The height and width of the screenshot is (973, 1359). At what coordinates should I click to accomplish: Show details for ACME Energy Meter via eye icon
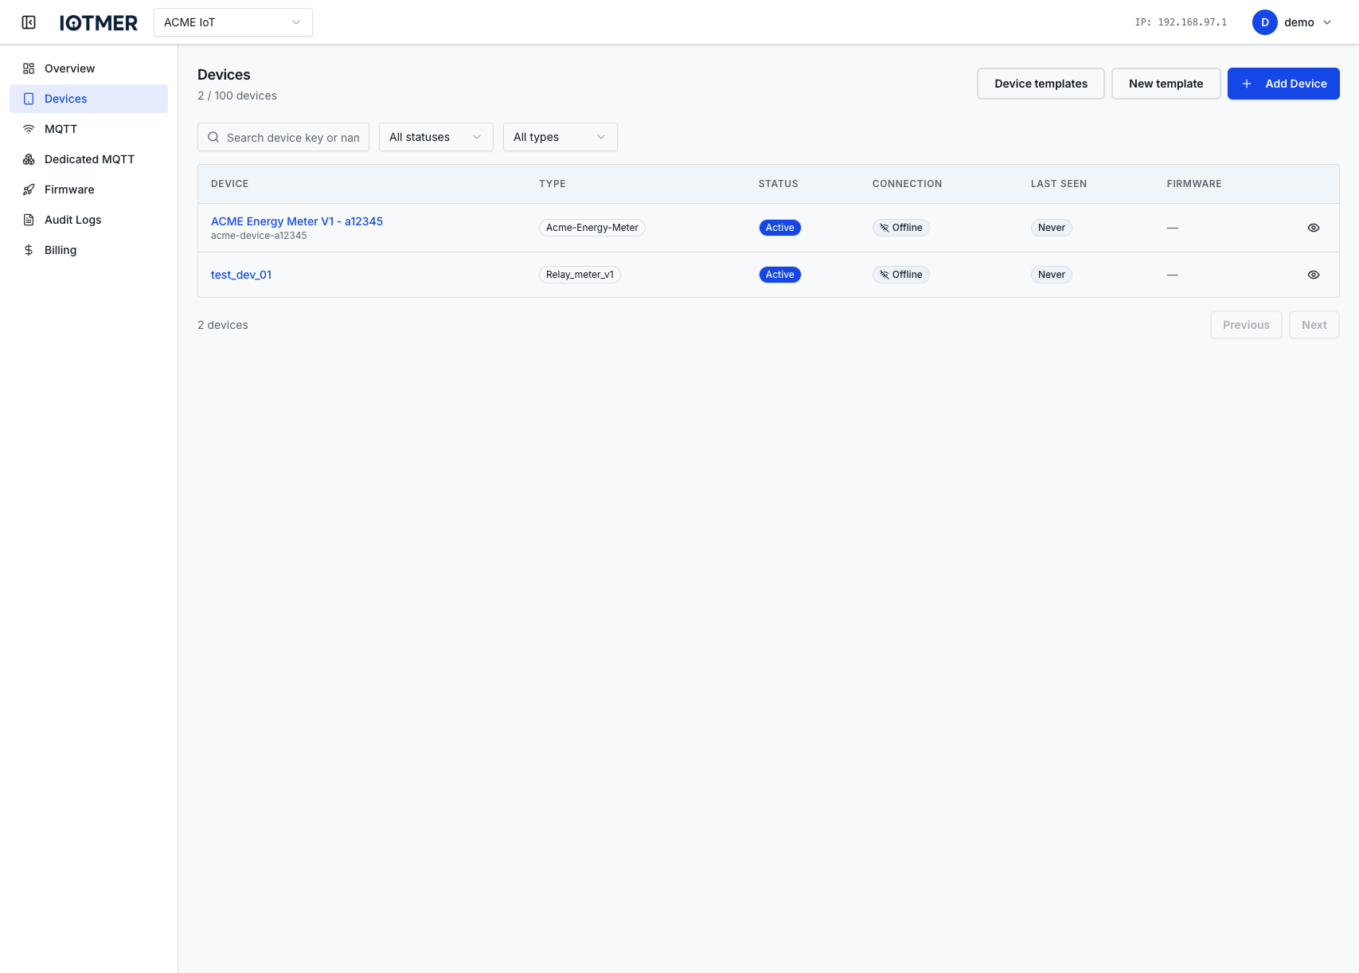[1314, 227]
